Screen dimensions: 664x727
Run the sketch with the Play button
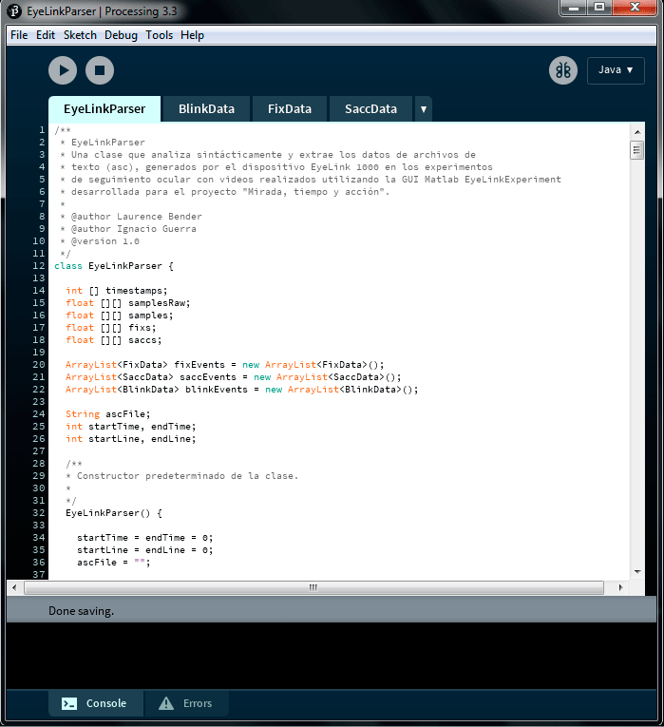tap(63, 70)
